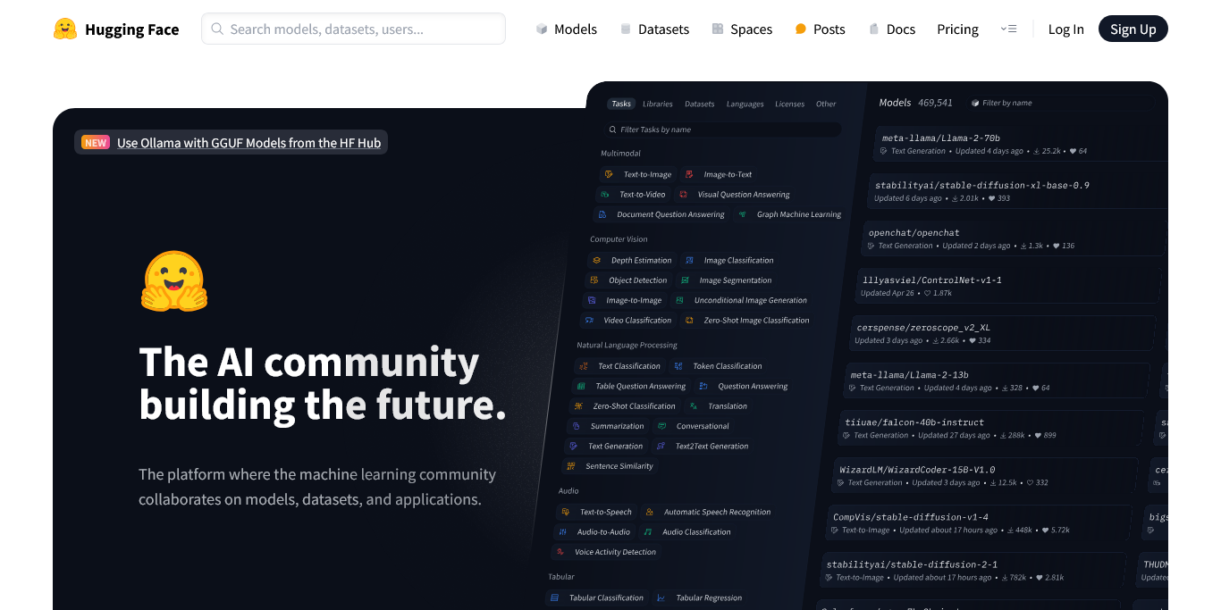Click the yellow bubble icon beside Posts
This screenshot has height=610, width=1221.
click(801, 29)
